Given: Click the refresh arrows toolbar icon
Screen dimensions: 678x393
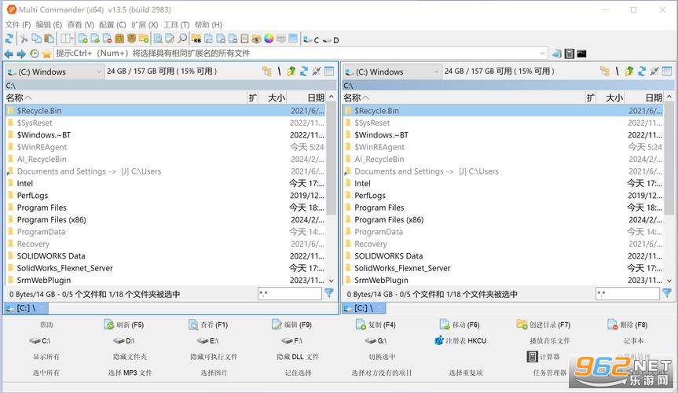Looking at the screenshot, I should (9, 39).
